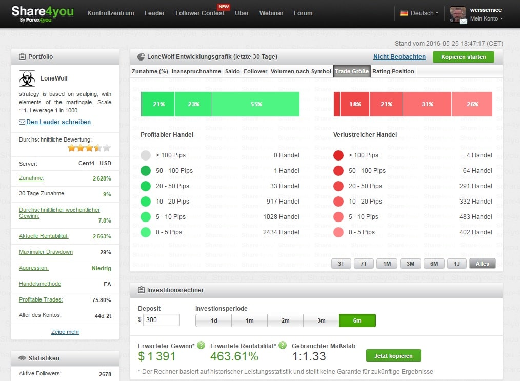The width and height of the screenshot is (520, 381).
Task: Click help icon next to Erwartete Rentabilität
Action: click(x=282, y=345)
